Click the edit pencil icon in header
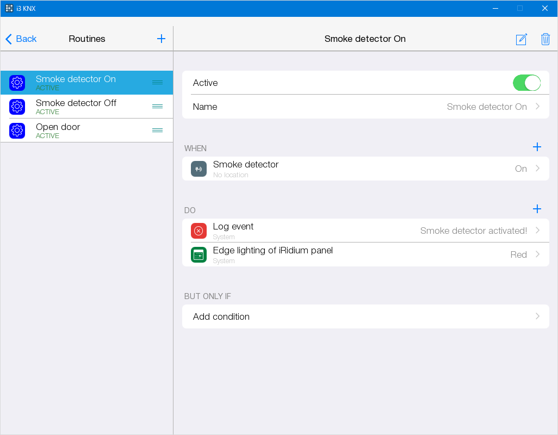558x435 pixels. point(521,39)
